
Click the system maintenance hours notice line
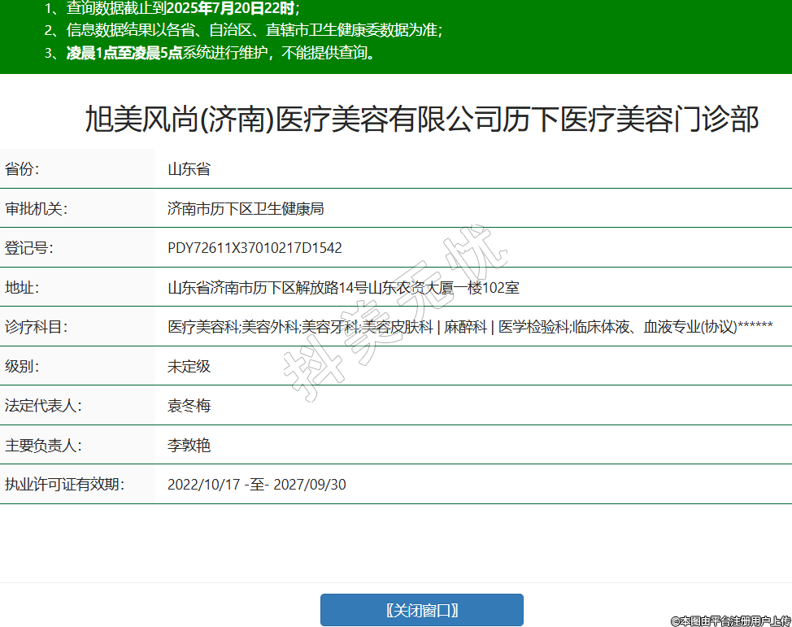click(210, 54)
